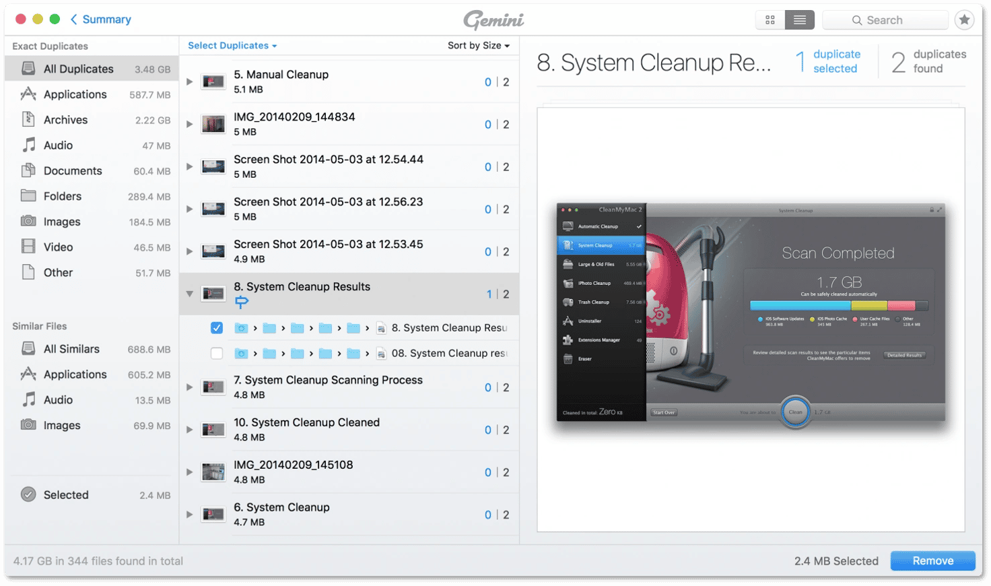
Task: Expand the IMG_20140209_145108 group
Action: (x=190, y=472)
